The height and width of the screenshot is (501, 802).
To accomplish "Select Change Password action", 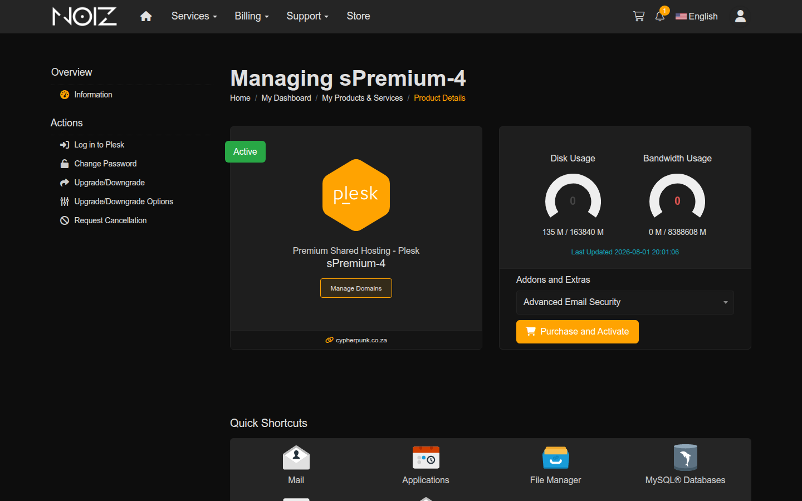I will click(x=105, y=164).
